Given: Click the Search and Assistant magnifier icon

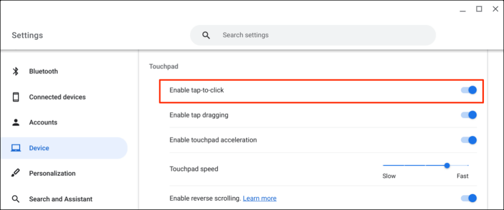Looking at the screenshot, I should [16, 199].
